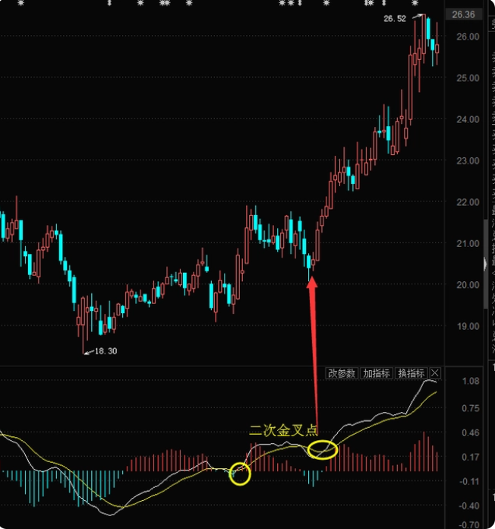Click the 24.00 price axis value
This screenshot has width=495, height=529.
coord(468,119)
